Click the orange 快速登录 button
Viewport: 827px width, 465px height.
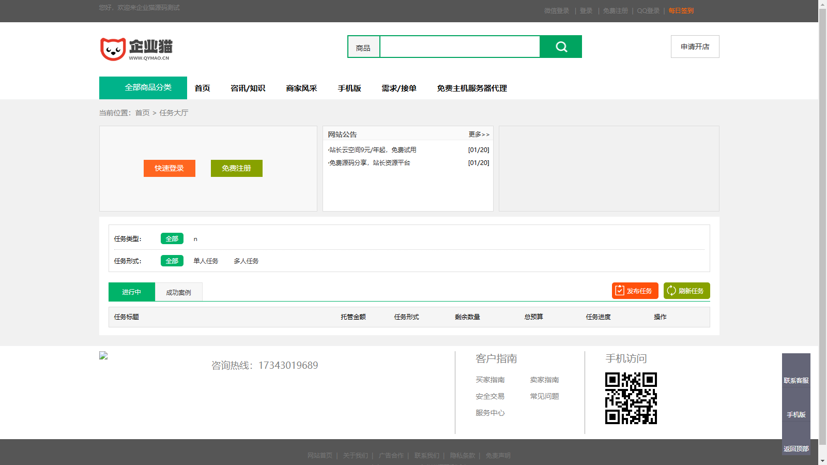click(170, 168)
